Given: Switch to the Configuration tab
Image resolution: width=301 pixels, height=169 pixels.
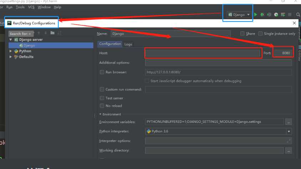Looking at the screenshot, I should (110, 44).
